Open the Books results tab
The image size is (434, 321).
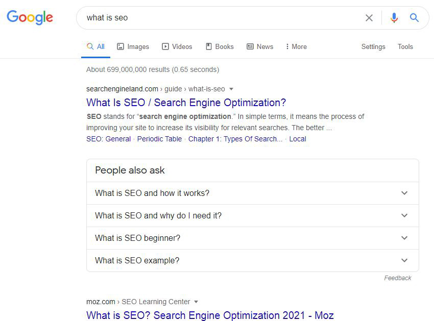220,46
